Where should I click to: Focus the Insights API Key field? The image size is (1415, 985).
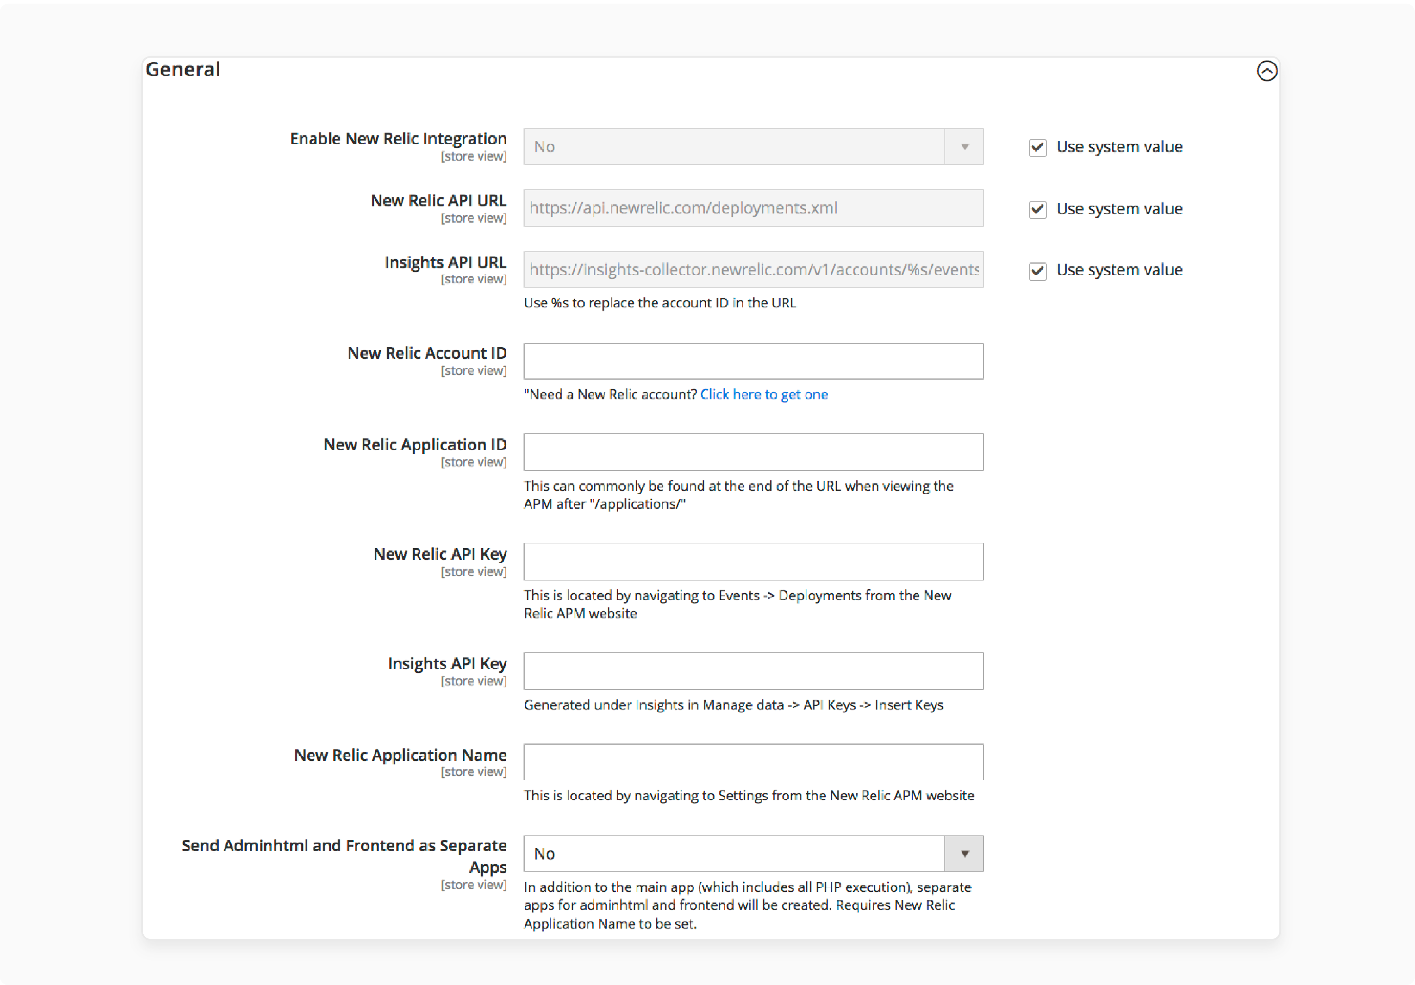point(753,671)
